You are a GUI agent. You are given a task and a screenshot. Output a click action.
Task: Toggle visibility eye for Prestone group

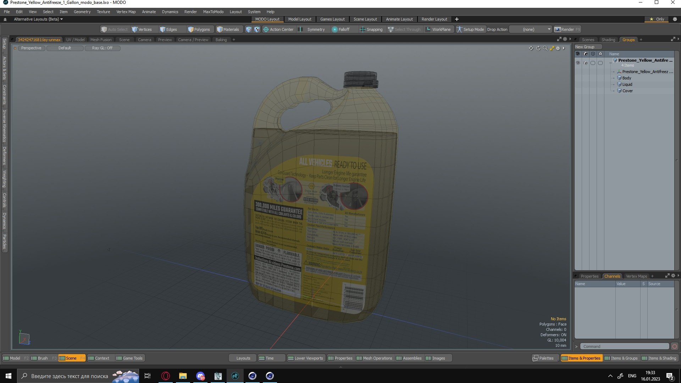coord(578,63)
